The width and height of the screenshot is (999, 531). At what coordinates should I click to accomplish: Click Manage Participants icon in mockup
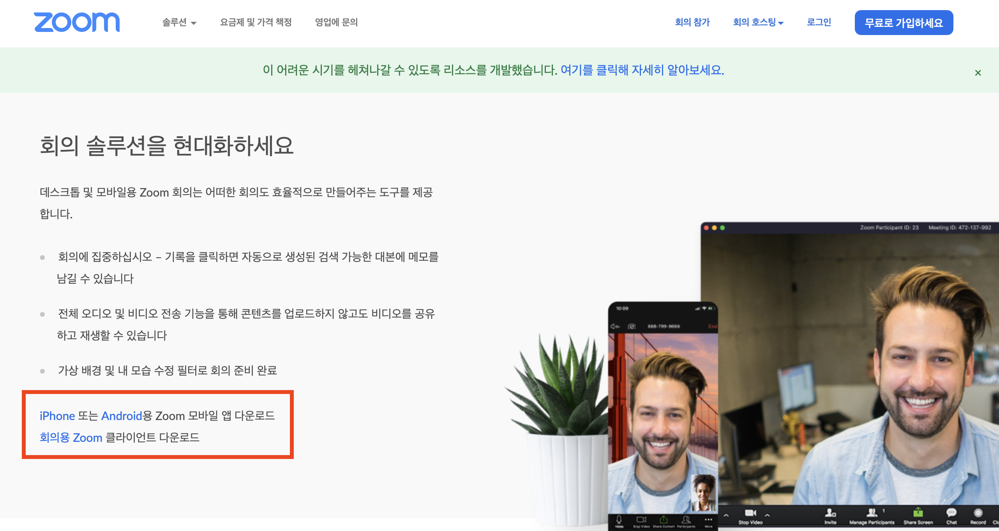point(872,513)
